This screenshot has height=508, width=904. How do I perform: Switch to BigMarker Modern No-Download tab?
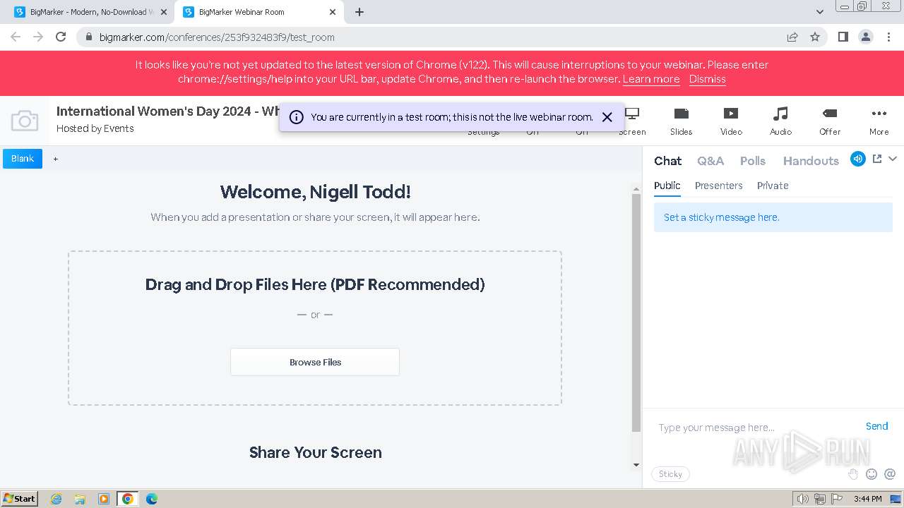90,12
